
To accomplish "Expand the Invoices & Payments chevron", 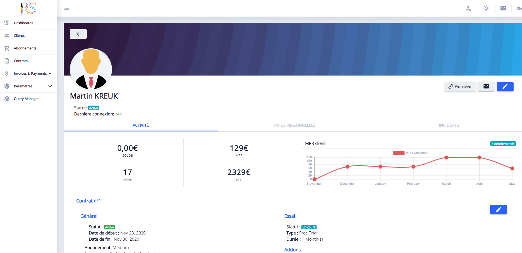I will click(50, 74).
